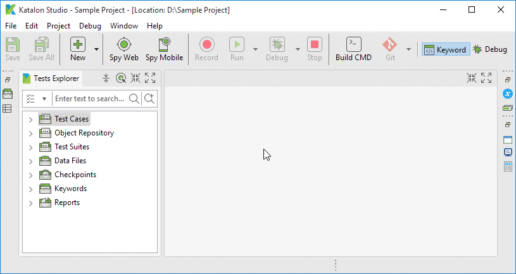
Task: Click the search magnifier icon
Action: pos(134,99)
